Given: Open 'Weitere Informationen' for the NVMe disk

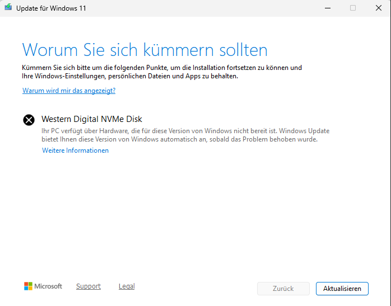Looking at the screenshot, I should point(75,150).
